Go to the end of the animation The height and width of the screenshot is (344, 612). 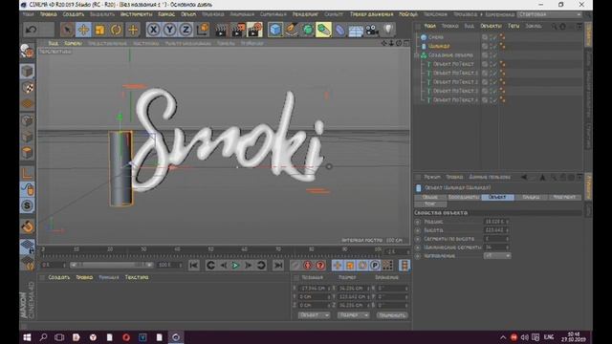tap(278, 266)
